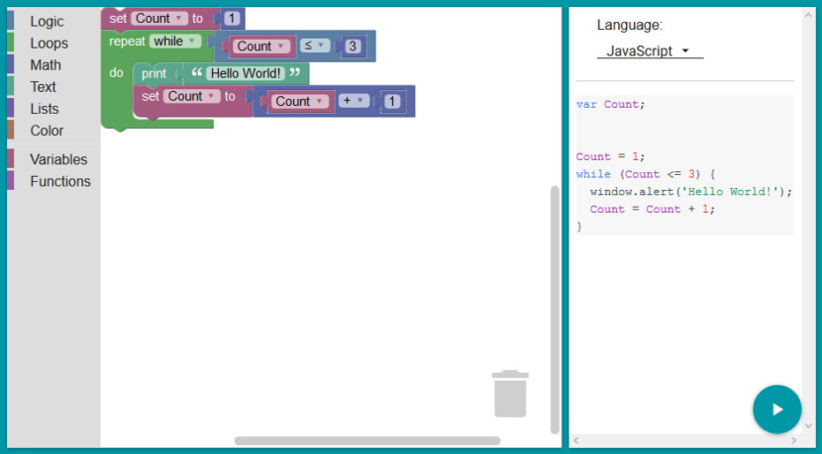
Task: Click the 'while (Count <= 3) {' code line
Action: pos(646,174)
